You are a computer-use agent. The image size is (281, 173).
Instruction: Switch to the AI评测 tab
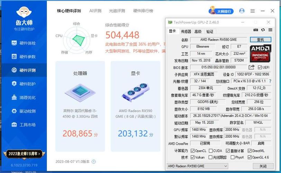click(x=95, y=11)
